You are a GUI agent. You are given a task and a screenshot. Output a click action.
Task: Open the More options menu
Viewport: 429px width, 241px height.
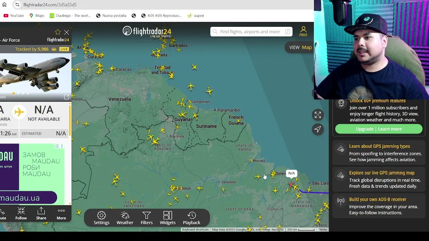point(61,213)
